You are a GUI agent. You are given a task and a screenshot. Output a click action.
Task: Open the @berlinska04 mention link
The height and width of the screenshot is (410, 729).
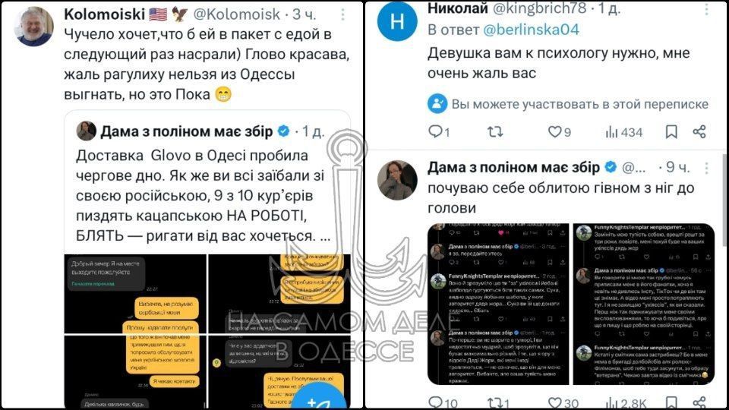[531, 30]
